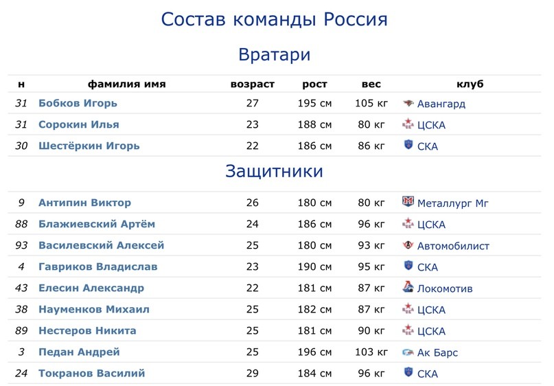This screenshot has height=386, width=554.
Task: Click the Металлург Мг club logo
Action: 408,201
